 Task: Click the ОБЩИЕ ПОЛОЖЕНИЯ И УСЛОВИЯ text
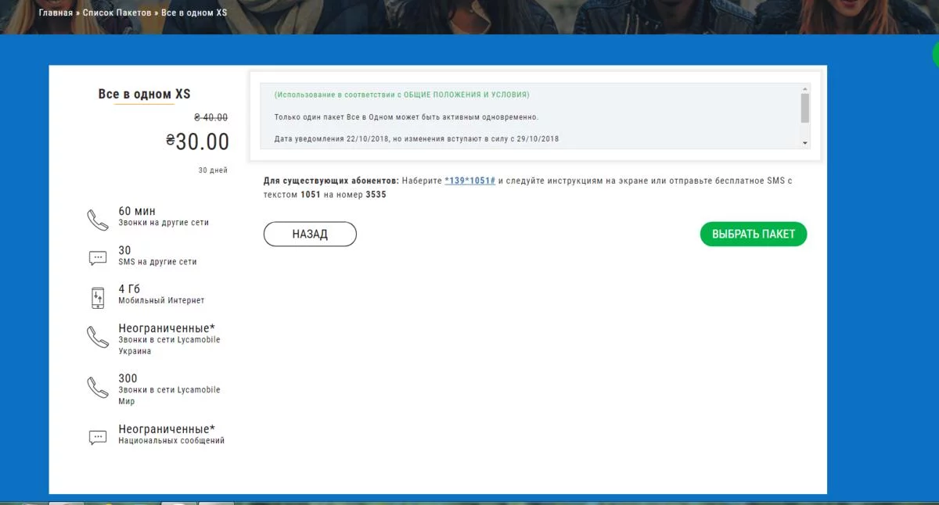point(466,95)
